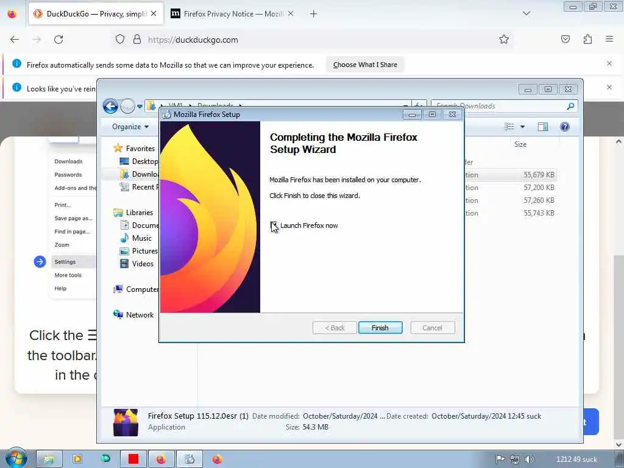Dismiss the 'Looks like you've reinstalled' notification
This screenshot has height=468, width=624.
click(x=609, y=87)
